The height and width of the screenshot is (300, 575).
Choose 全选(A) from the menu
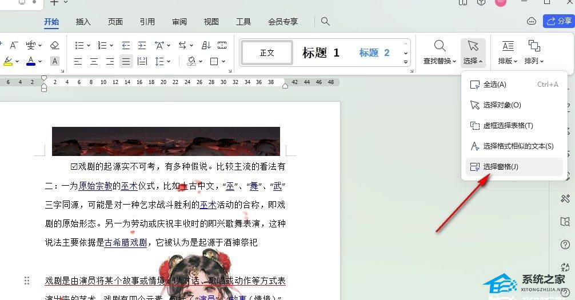(x=514, y=85)
